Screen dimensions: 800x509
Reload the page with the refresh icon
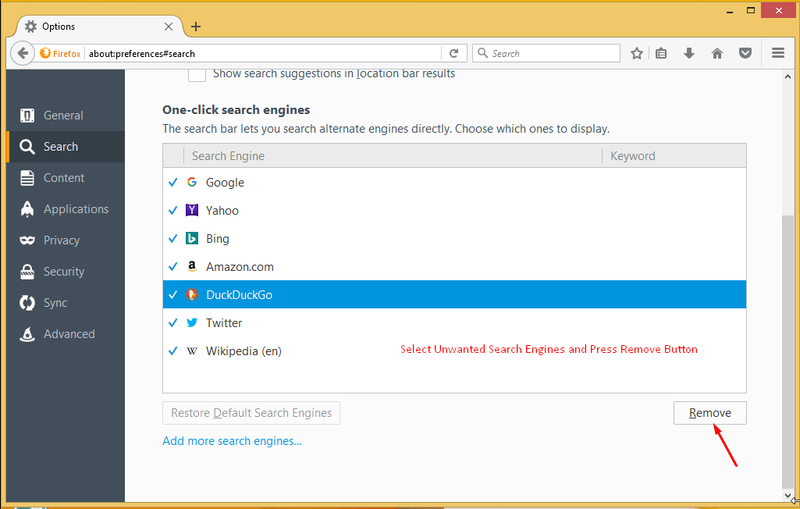(x=453, y=53)
